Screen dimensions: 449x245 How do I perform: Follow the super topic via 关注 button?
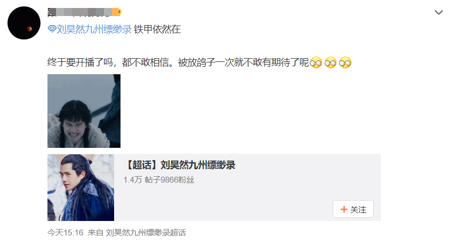point(353,209)
